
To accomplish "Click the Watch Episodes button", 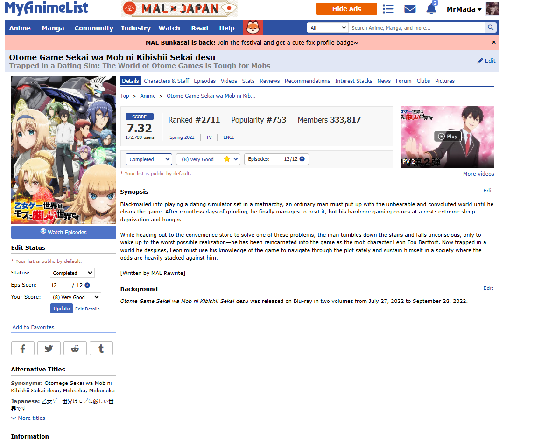I will 63,232.
